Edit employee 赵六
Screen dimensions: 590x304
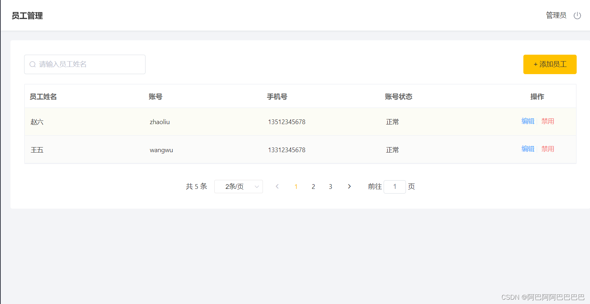coord(528,121)
